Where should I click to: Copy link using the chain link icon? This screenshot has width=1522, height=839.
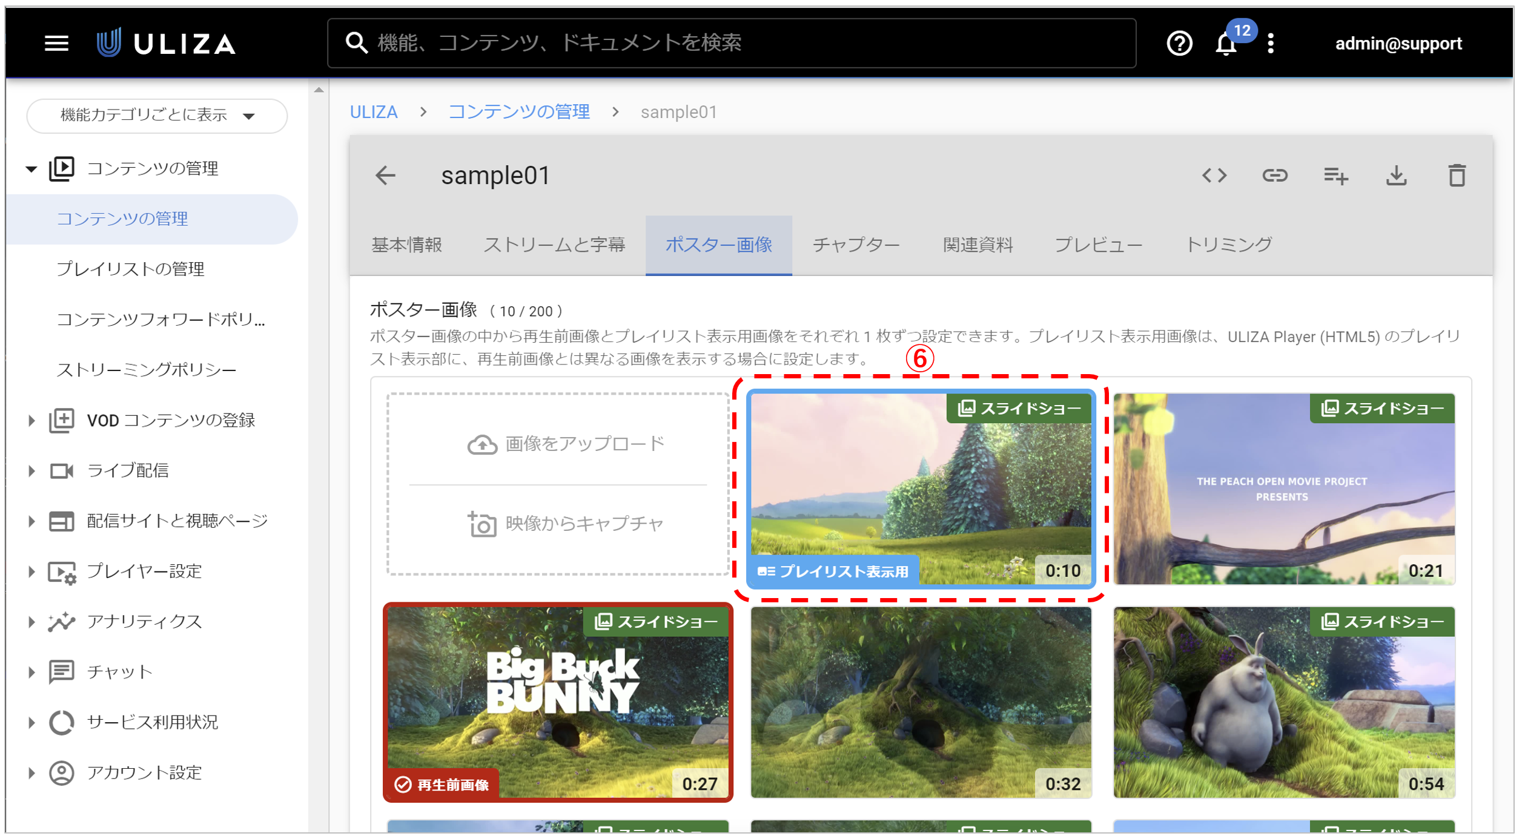[1275, 176]
